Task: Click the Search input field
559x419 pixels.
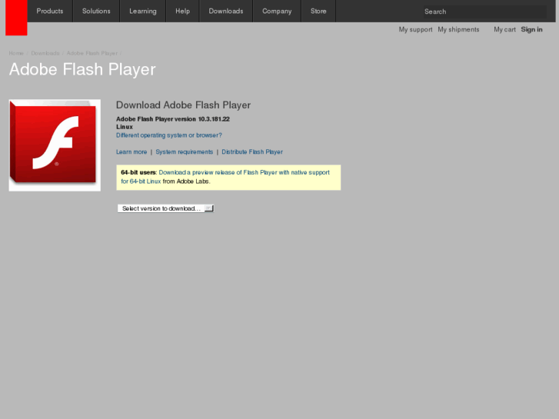Action: [x=485, y=12]
